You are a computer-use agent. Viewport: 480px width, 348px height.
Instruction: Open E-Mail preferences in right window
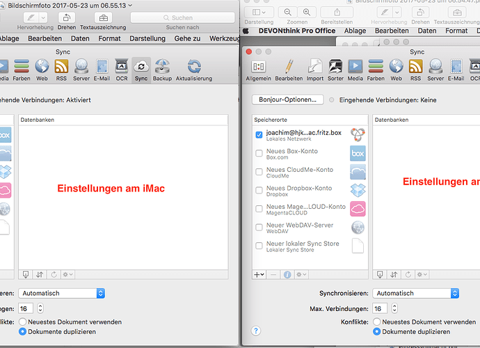pos(456,70)
